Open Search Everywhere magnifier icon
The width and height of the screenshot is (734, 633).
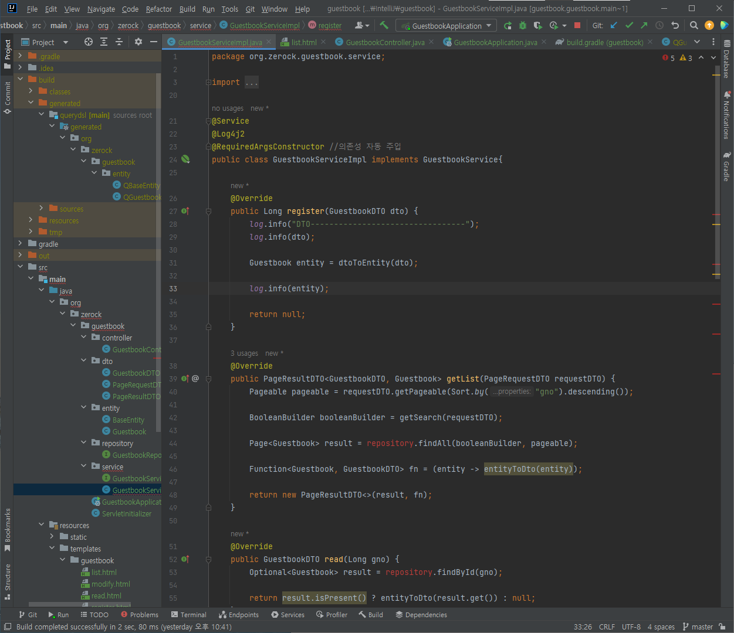click(x=694, y=25)
